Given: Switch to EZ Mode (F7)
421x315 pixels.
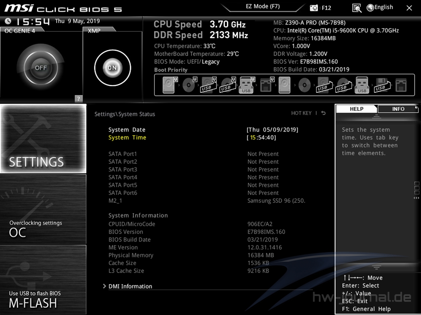Looking at the screenshot, I should coord(263,6).
